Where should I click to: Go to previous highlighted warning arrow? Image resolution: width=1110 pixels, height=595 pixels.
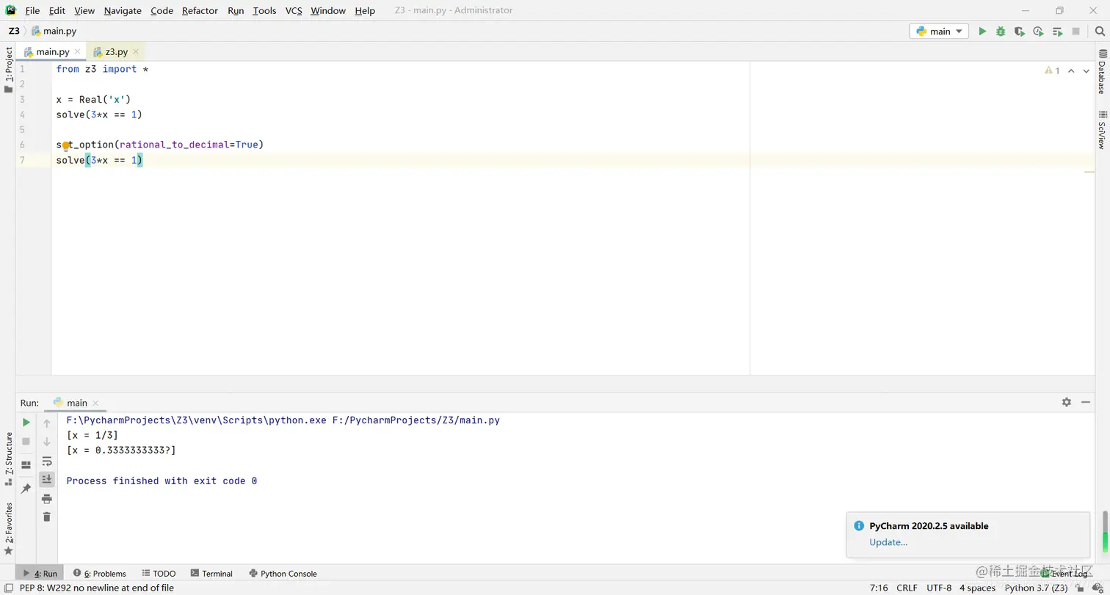(1071, 71)
